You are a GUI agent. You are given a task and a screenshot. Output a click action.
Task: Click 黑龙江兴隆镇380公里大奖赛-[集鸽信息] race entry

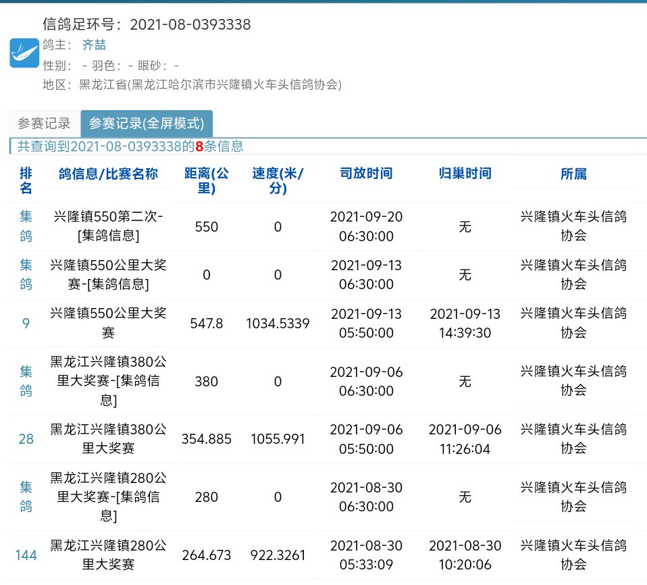click(x=108, y=381)
